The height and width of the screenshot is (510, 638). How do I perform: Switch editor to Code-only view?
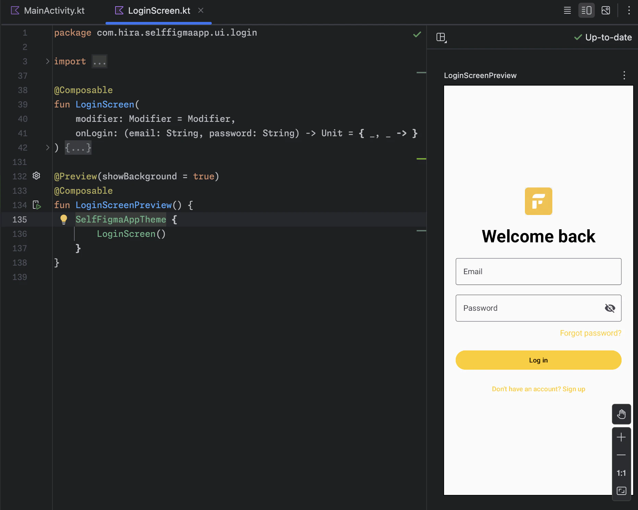point(567,10)
